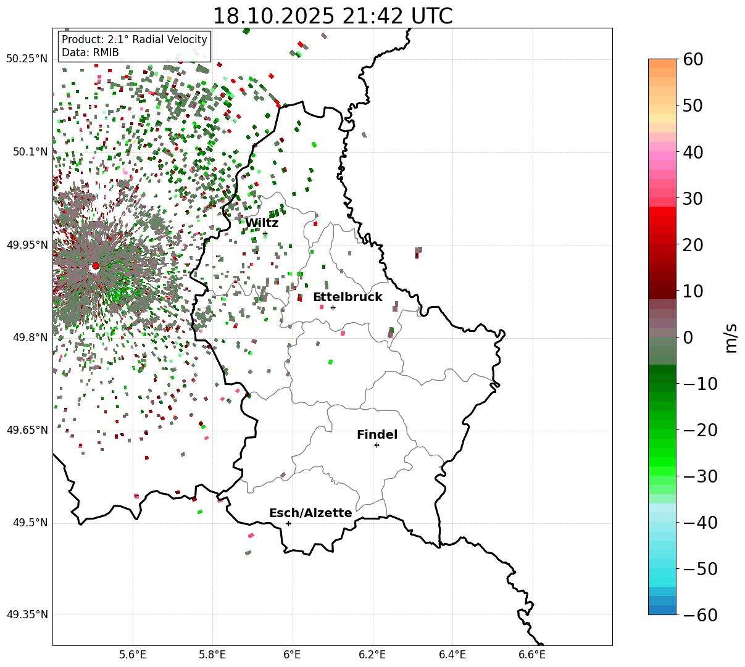Viewport: 745px width, 667px height.
Task: Click the 6°E longitude label
Action: [293, 655]
